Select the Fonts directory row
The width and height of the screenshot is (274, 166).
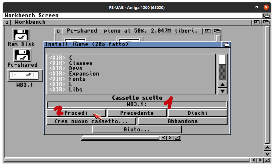[x=131, y=79]
